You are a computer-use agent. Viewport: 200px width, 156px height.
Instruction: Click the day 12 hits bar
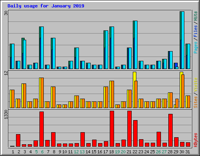click(75, 52)
